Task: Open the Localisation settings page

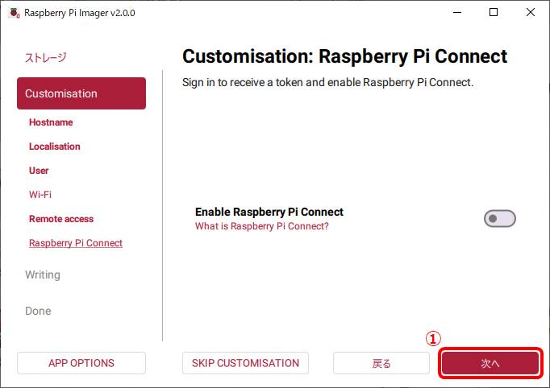Action: (x=55, y=147)
